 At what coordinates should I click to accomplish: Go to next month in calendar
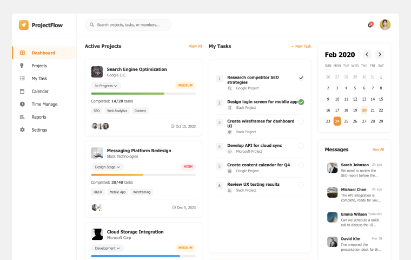click(x=380, y=55)
